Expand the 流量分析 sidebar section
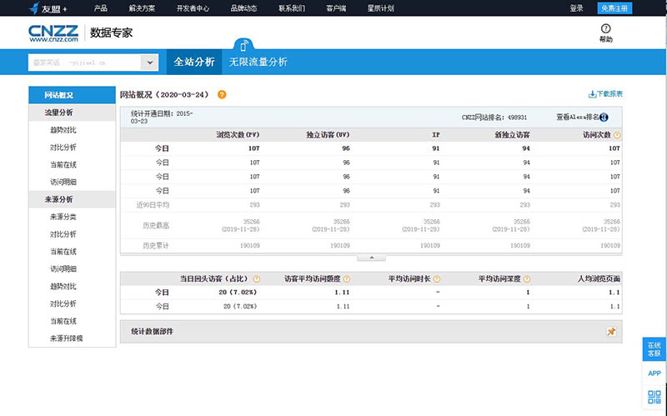The image size is (667, 416). (72, 113)
